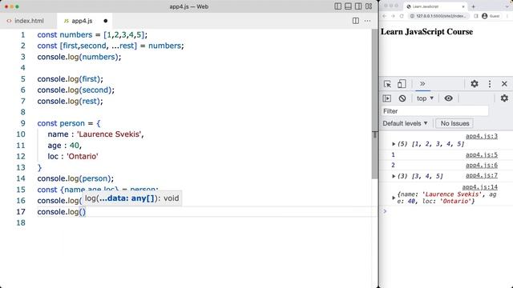Click the No Issues button
This screenshot has height=288, width=513.
[x=454, y=123]
